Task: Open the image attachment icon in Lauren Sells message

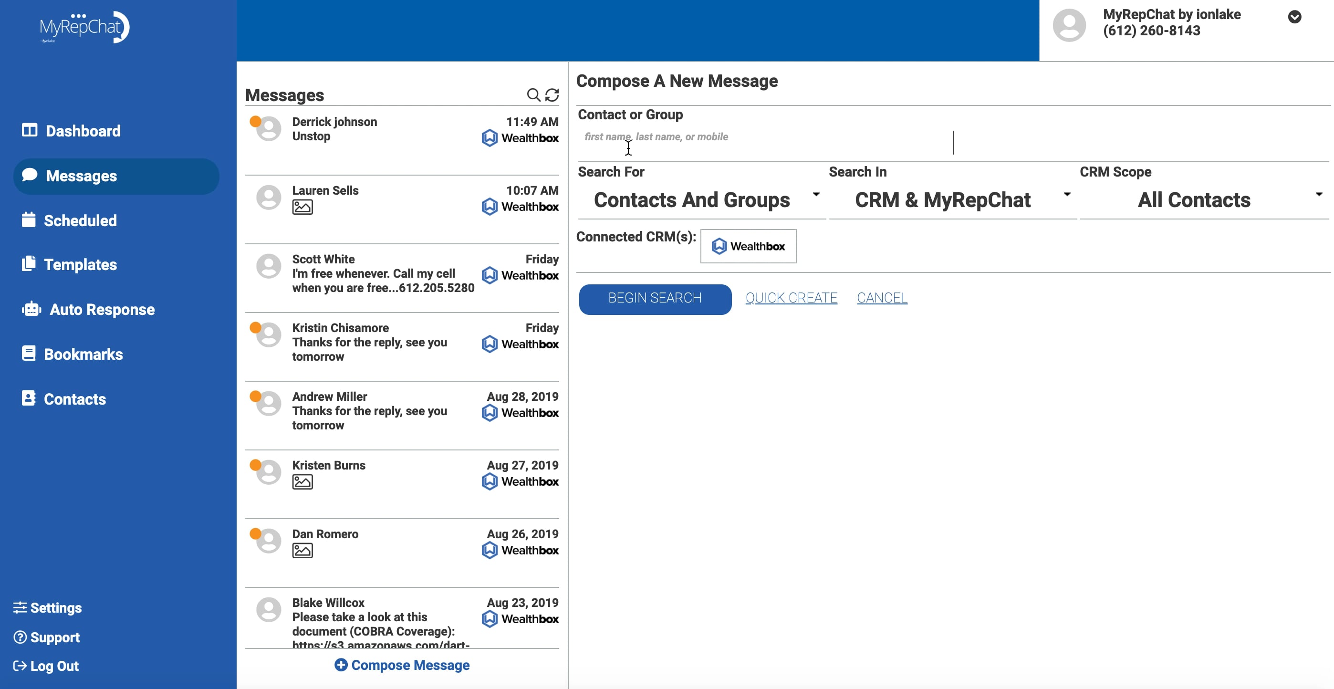Action: [302, 207]
